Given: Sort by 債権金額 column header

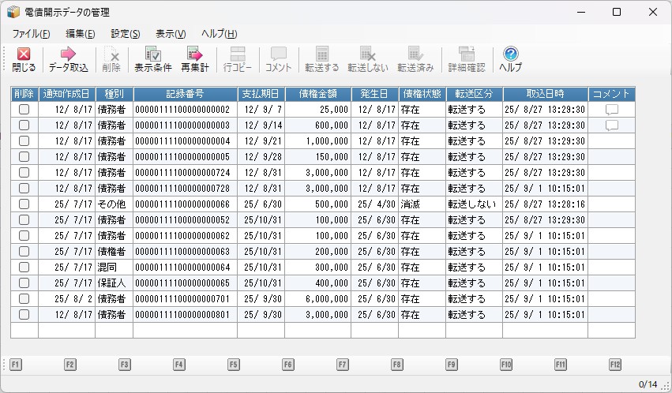Looking at the screenshot, I should pos(317,94).
